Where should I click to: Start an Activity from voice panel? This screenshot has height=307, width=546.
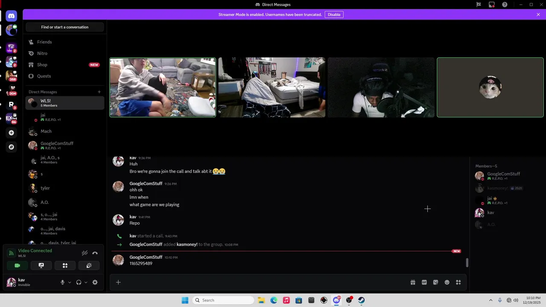click(65, 265)
